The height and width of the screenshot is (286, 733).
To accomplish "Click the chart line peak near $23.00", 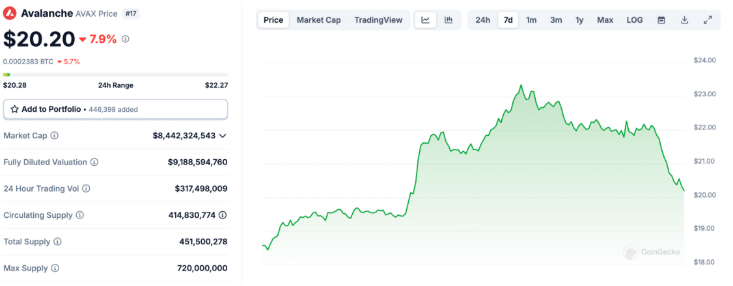I will [521, 85].
